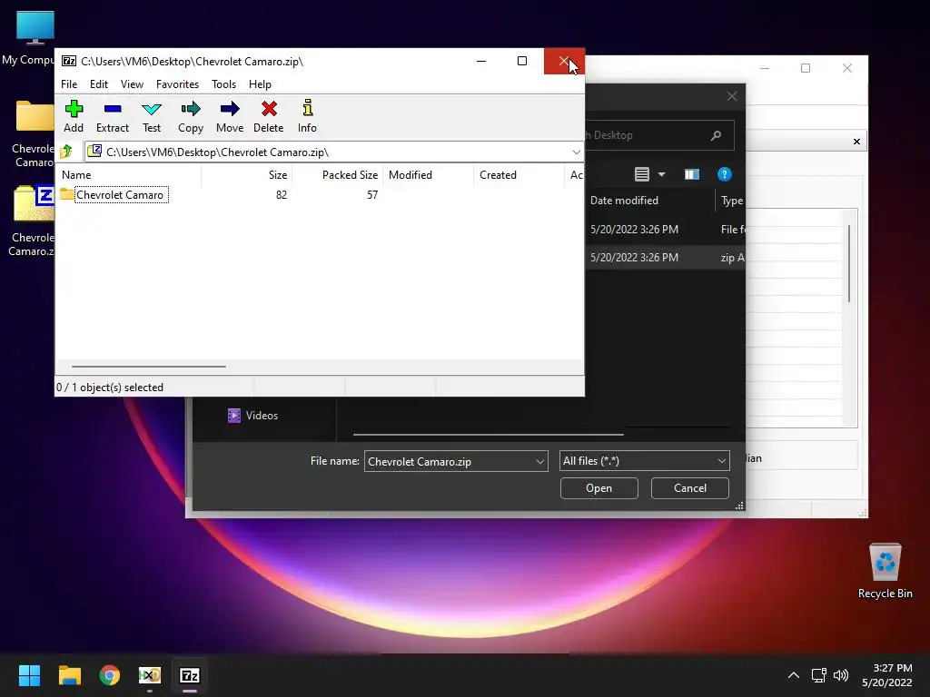The width and height of the screenshot is (930, 697).
Task: Show hidden system tray icons
Action: (x=794, y=675)
